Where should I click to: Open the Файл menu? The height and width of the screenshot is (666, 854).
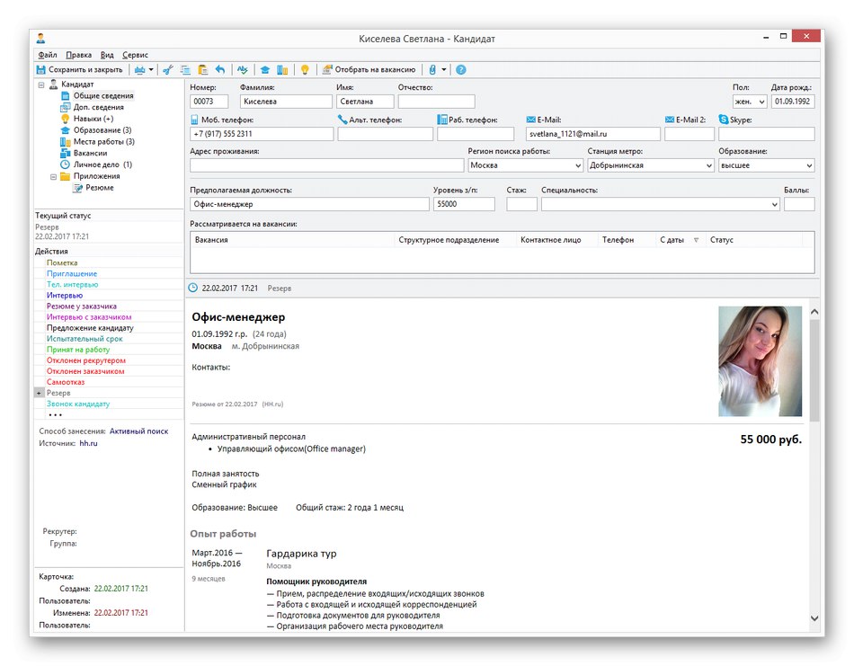coord(48,55)
